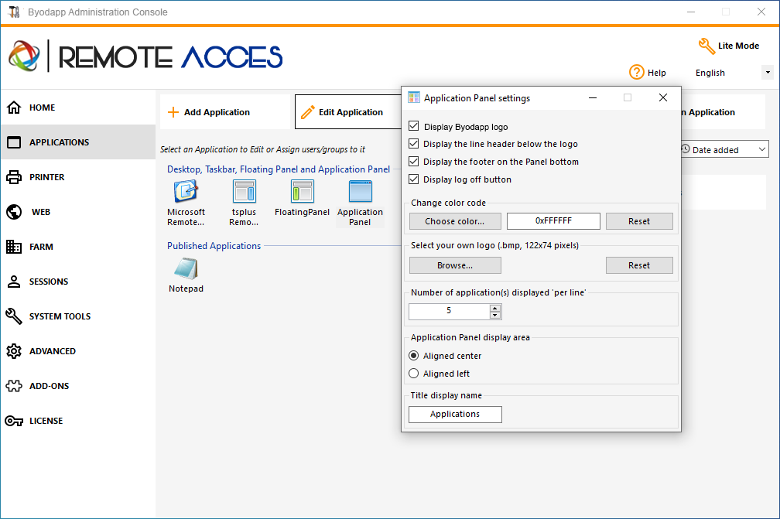Screen dimensions: 780x519
Task: Click the Home house icon
Action: [14, 108]
